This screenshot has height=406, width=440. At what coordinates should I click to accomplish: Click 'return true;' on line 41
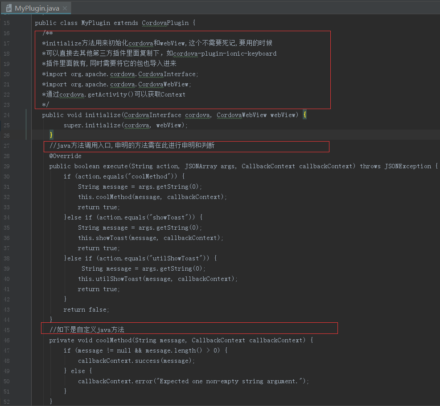coord(99,289)
